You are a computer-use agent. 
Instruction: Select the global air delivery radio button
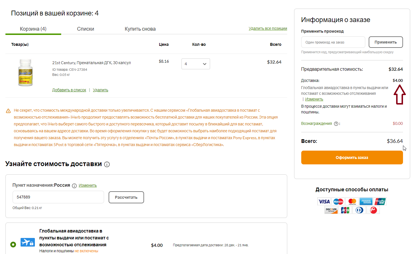[x=13, y=245]
